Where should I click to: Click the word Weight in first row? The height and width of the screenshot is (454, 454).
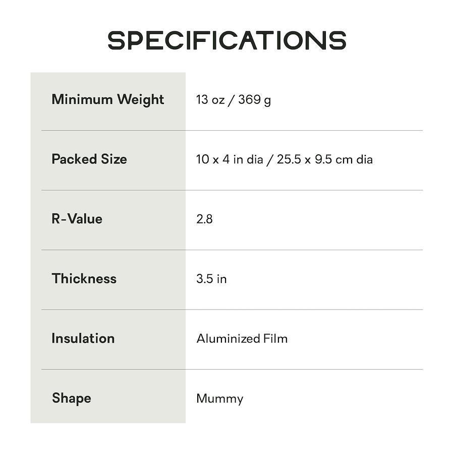tap(140, 100)
